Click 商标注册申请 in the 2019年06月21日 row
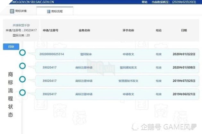The width and height of the screenshot is (202, 134). pos(84,94)
